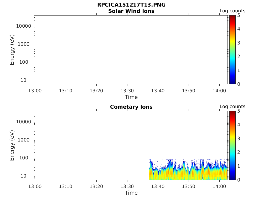Viewport: 269px width, 202px height.
Task: Click the Energy (eV) axis label of Solar Wind plot
Action: point(12,50)
